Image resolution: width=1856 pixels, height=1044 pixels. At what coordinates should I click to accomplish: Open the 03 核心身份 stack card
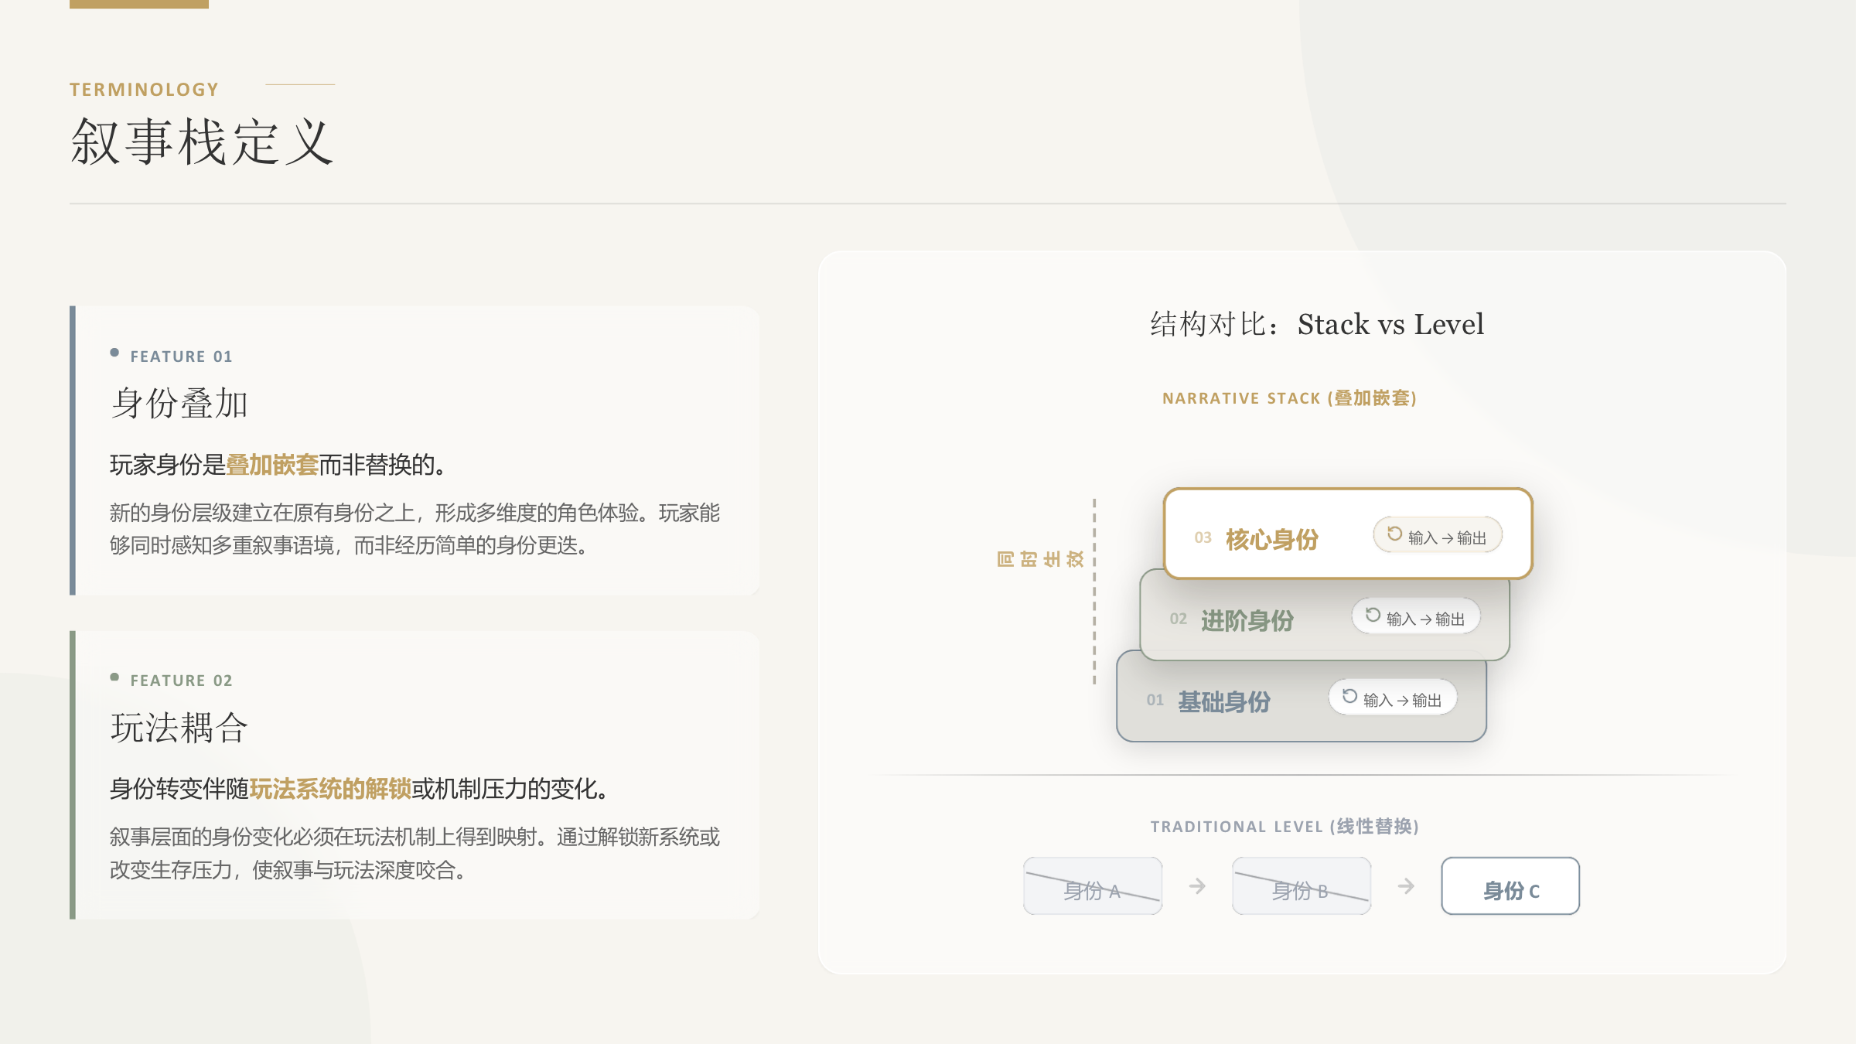click(1348, 534)
